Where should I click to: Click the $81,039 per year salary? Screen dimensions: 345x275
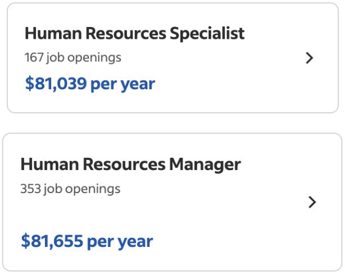click(90, 84)
